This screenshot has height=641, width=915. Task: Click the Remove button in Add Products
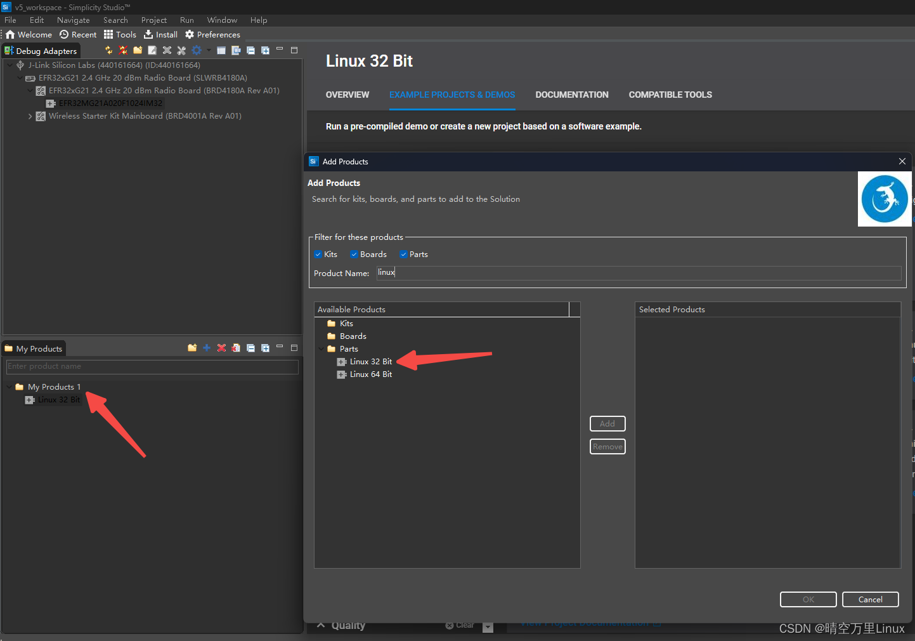[607, 447]
